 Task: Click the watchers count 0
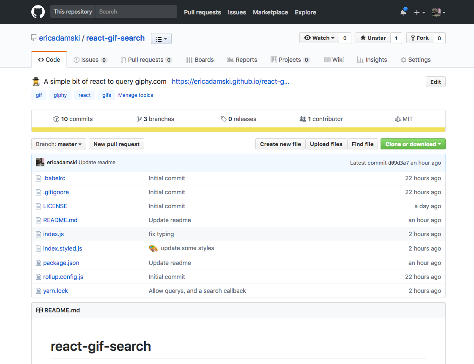345,38
